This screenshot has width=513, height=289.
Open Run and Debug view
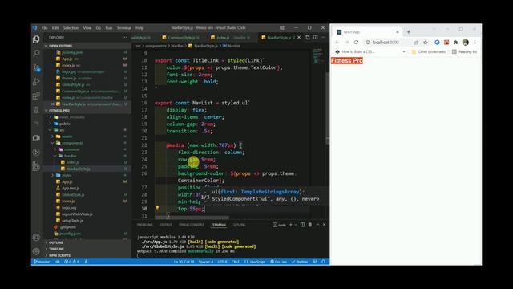(x=36, y=82)
